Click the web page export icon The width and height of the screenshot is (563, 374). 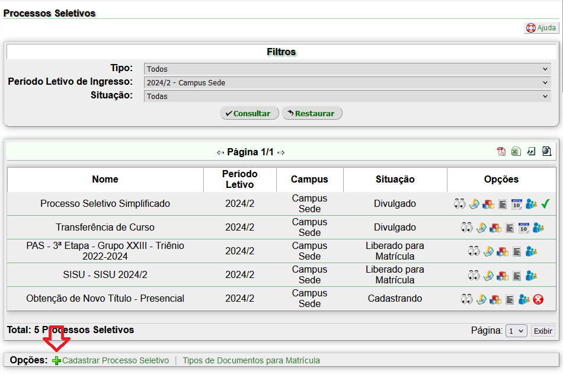tap(546, 152)
